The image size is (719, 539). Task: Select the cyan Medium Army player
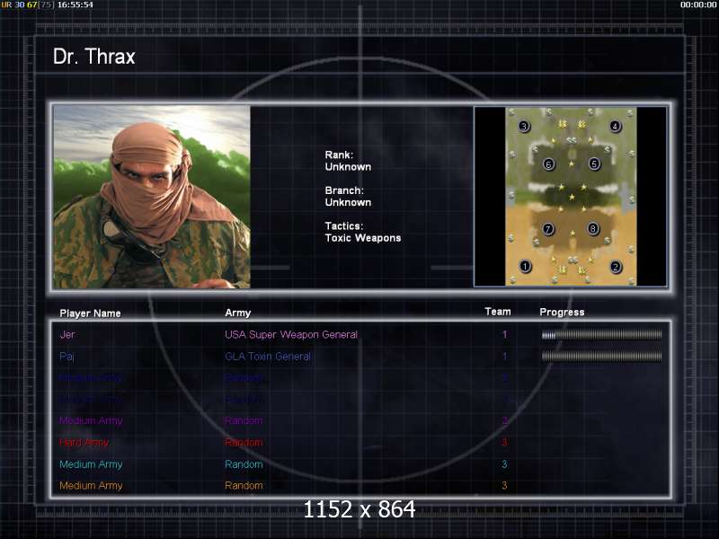[91, 464]
